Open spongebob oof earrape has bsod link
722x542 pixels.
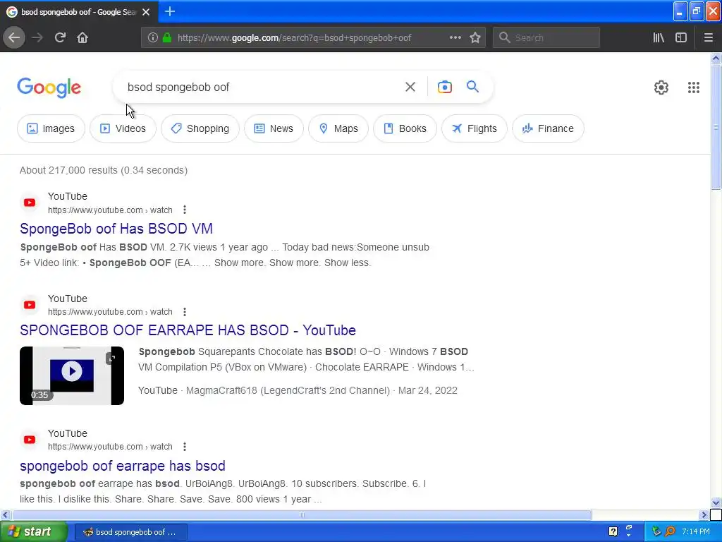pos(123,466)
